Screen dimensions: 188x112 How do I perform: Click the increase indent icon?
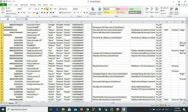(54, 13)
